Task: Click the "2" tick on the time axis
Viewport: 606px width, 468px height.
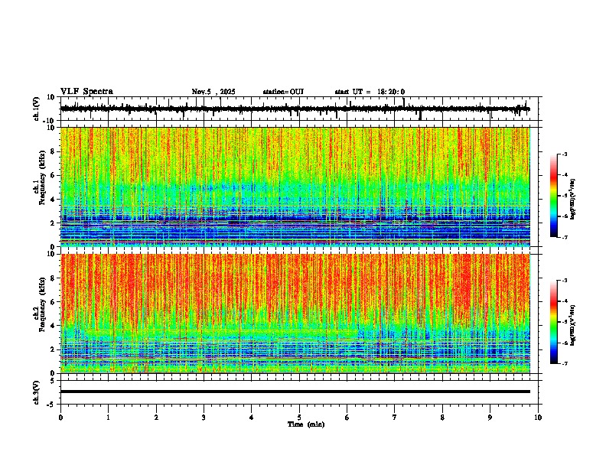Action: (156, 418)
